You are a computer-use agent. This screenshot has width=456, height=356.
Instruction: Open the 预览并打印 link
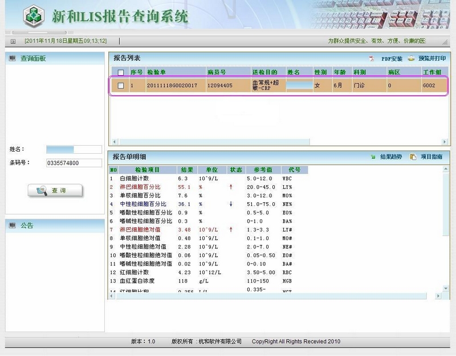pyautogui.click(x=432, y=59)
